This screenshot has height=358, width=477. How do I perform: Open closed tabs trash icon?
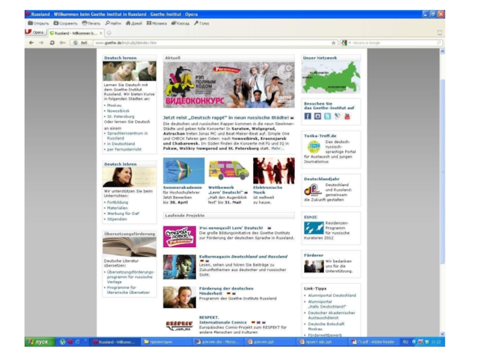(x=439, y=33)
